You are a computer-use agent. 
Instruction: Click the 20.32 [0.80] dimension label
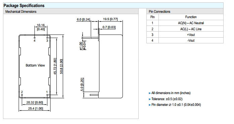[35, 102]
